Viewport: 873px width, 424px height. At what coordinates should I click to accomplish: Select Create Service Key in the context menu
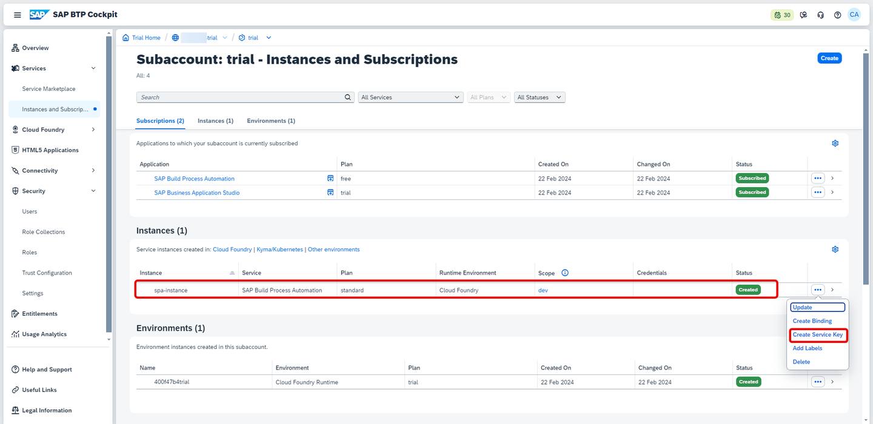tap(818, 335)
